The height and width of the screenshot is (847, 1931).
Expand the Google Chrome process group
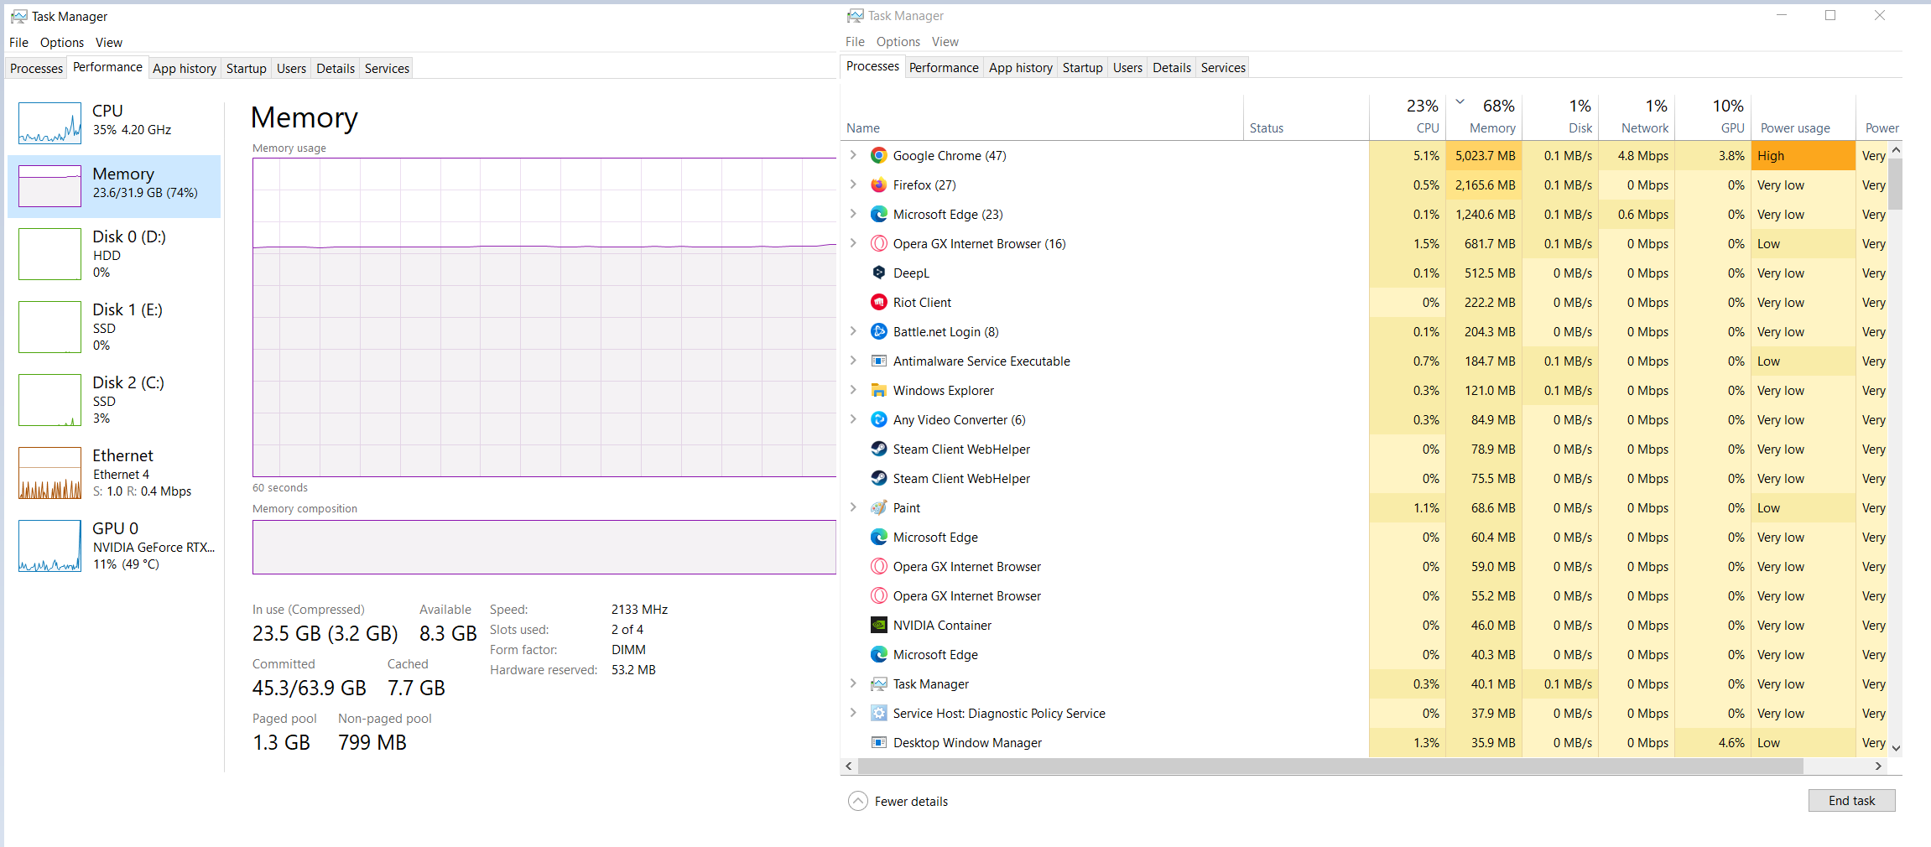pyautogui.click(x=853, y=156)
